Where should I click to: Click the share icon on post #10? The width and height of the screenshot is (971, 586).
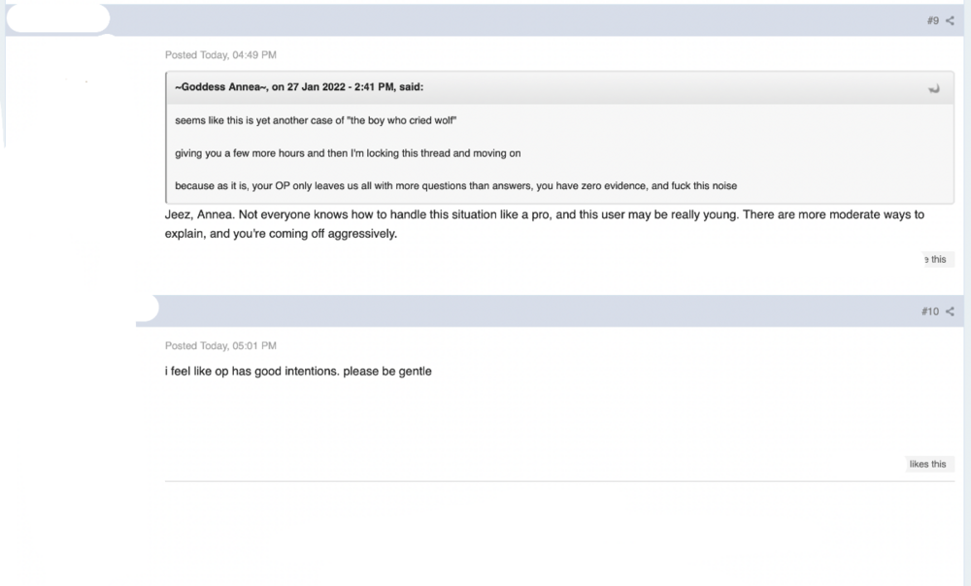click(x=950, y=311)
